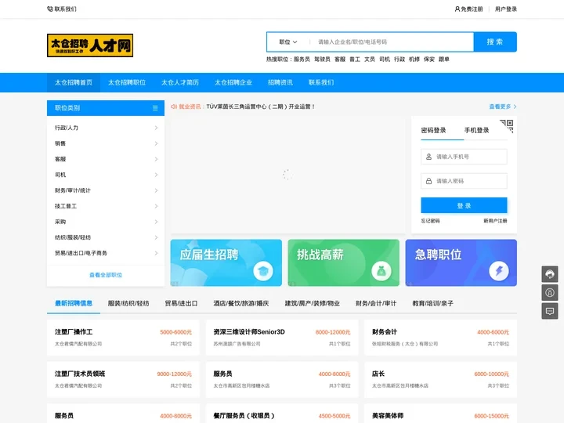Viewport: 564px width, 423px height.
Task: Click the speaker icon beside 就业资讯
Action: pyautogui.click(x=174, y=107)
